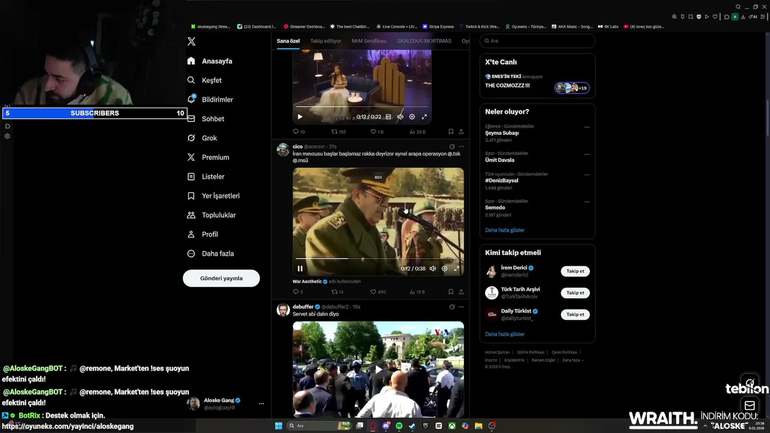Open Bildirimler notifications
770x433 pixels.
pyautogui.click(x=210, y=99)
